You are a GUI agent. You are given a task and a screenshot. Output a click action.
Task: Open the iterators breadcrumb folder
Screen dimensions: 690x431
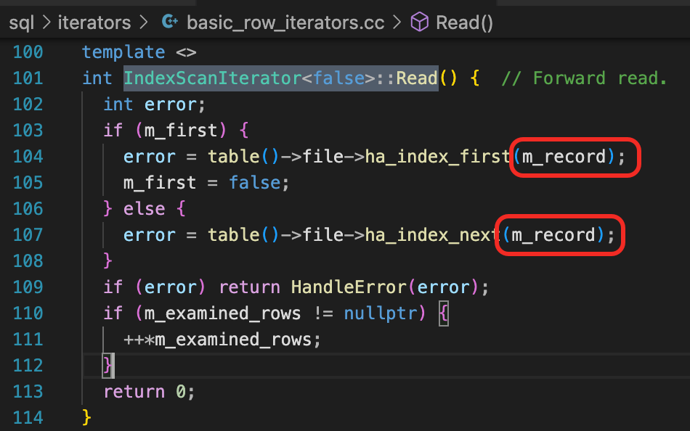click(94, 22)
